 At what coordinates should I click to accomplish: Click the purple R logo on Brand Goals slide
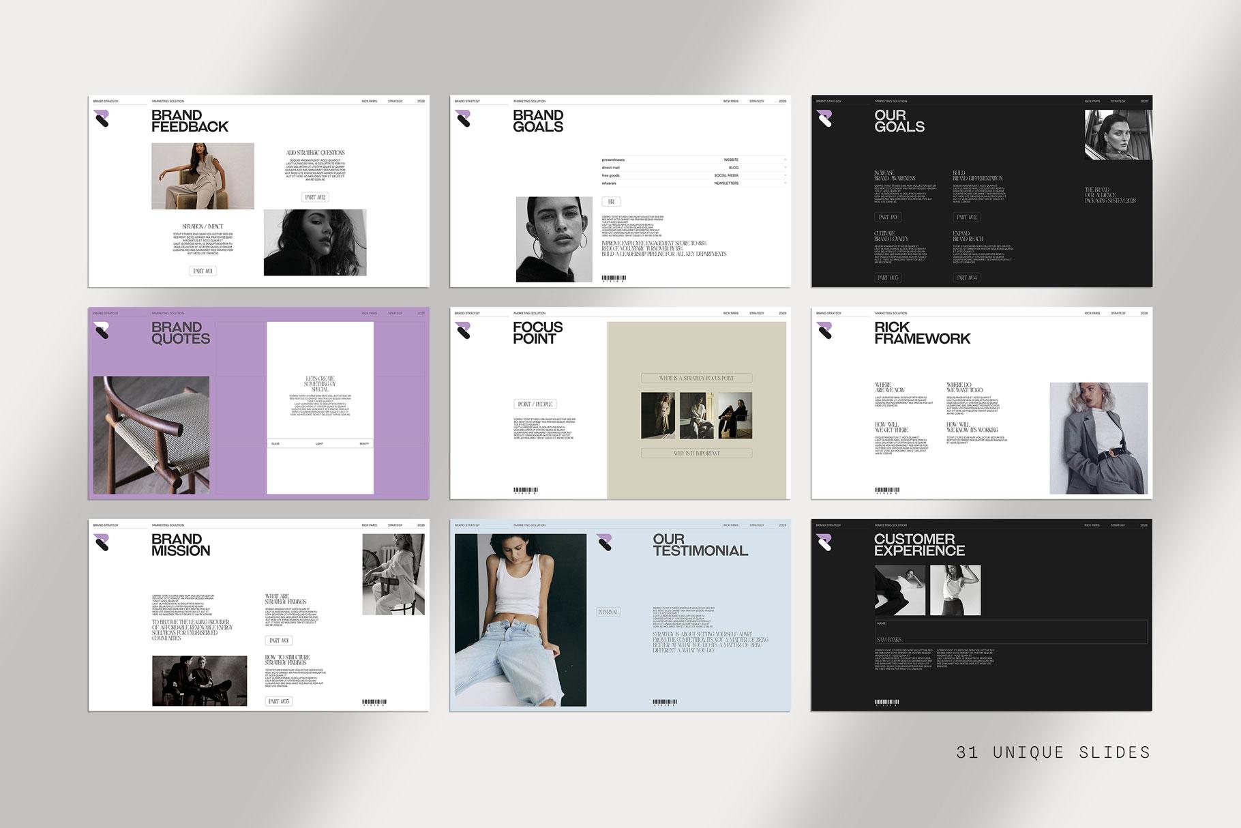click(x=462, y=119)
